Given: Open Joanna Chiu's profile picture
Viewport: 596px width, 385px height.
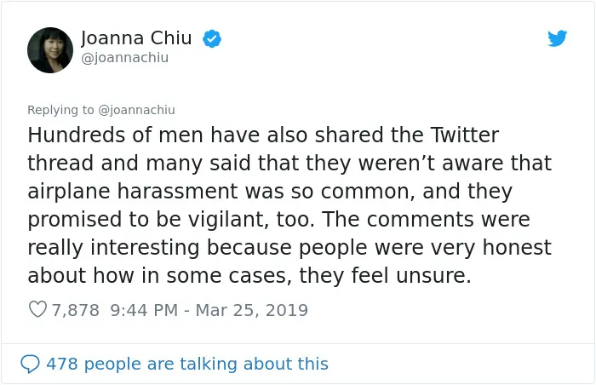Looking at the screenshot, I should click(x=50, y=50).
